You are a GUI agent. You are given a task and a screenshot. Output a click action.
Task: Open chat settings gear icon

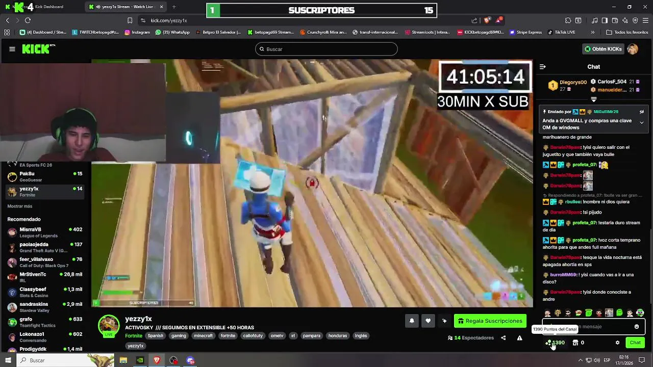[x=617, y=343]
